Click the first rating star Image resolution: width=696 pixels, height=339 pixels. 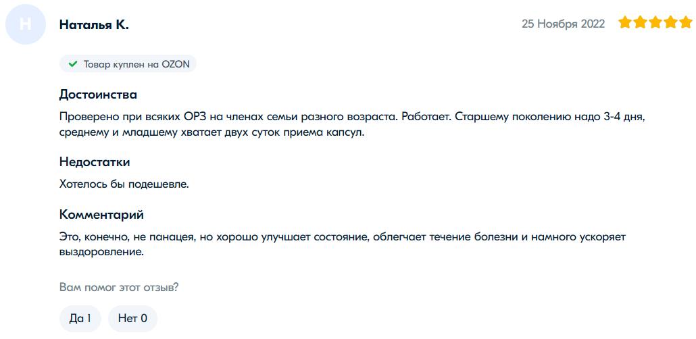pyautogui.click(x=624, y=24)
